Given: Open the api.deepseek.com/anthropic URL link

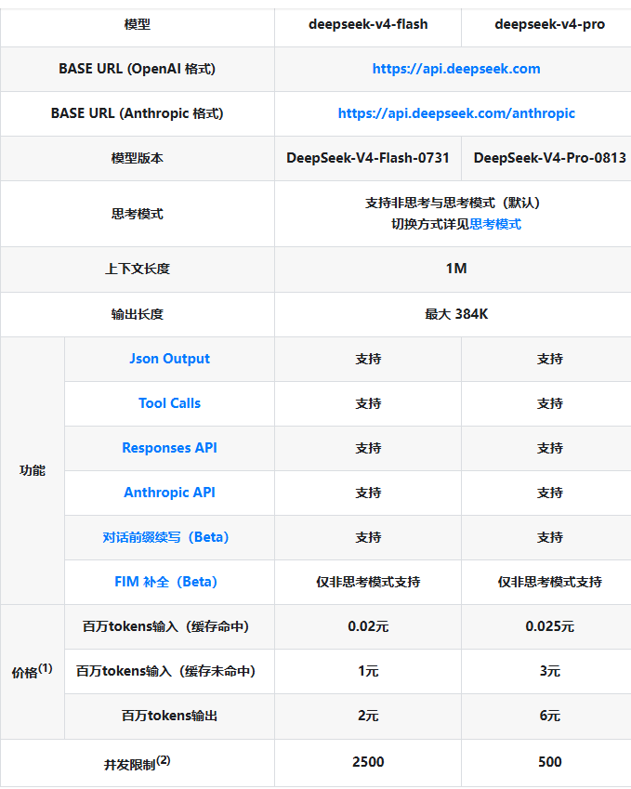Looking at the screenshot, I should 456,113.
